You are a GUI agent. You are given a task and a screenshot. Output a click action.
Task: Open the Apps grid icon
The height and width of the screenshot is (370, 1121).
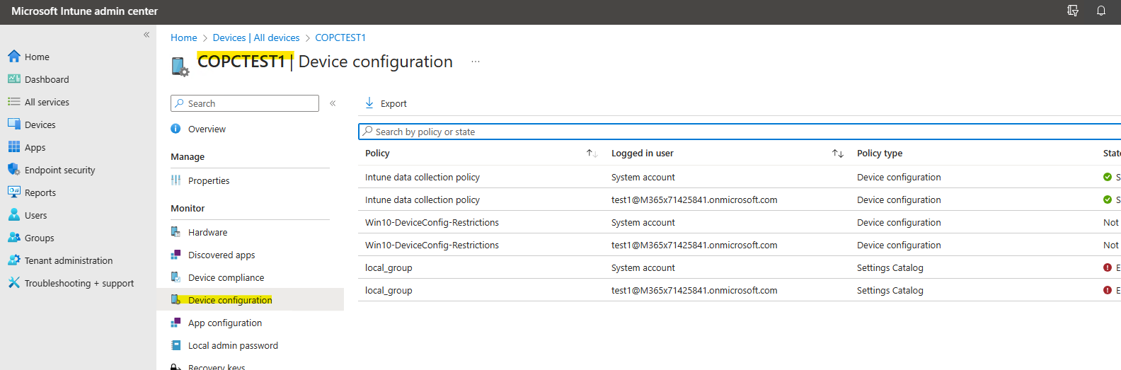[x=13, y=146]
